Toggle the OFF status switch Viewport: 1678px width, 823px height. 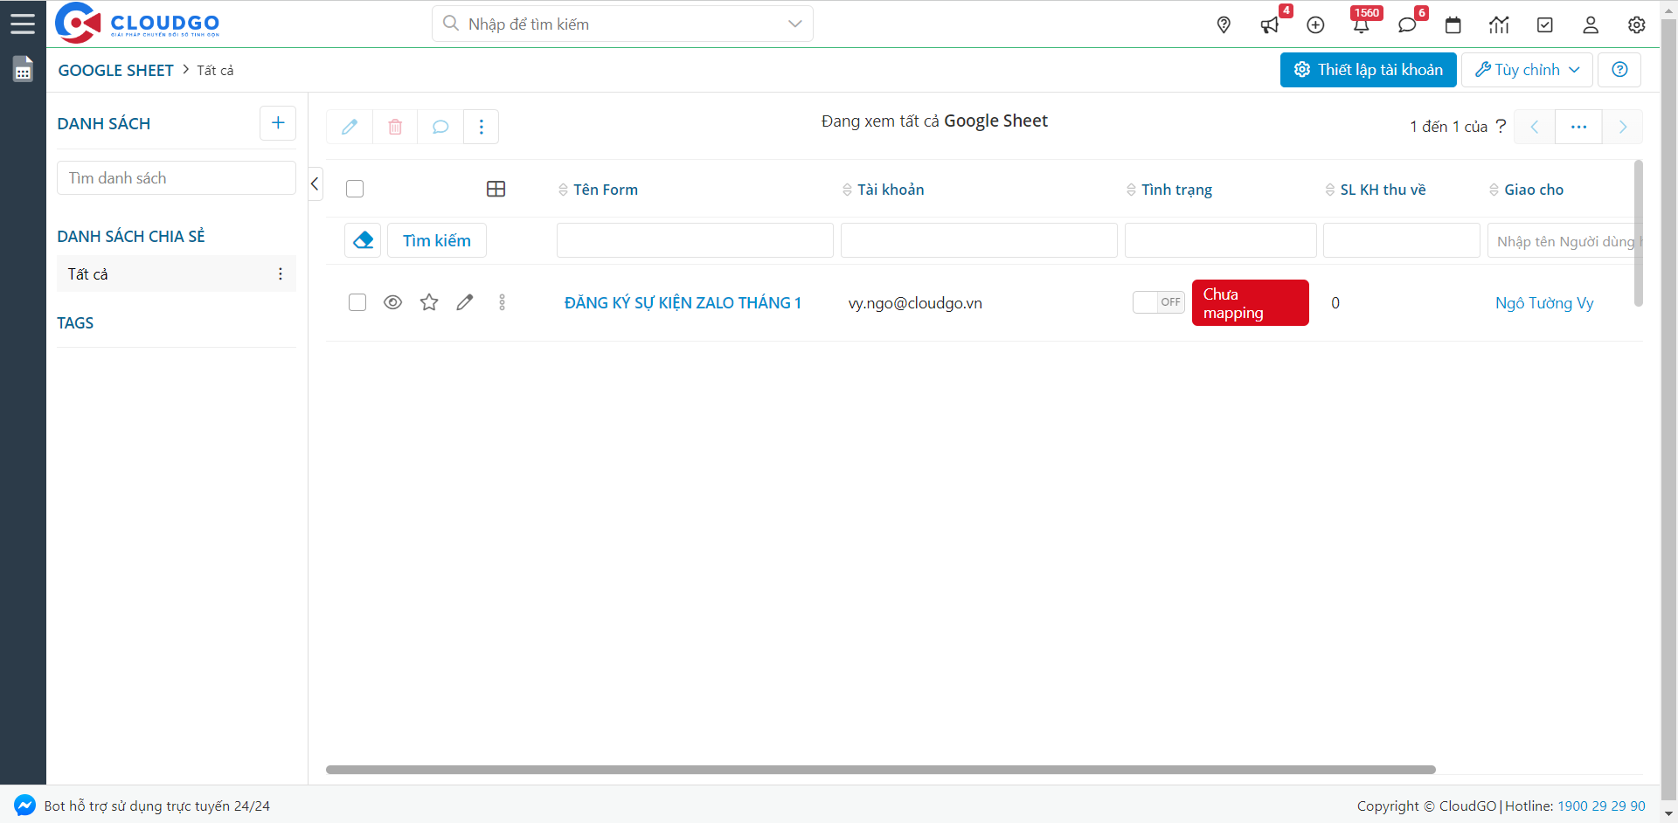pyautogui.click(x=1158, y=302)
